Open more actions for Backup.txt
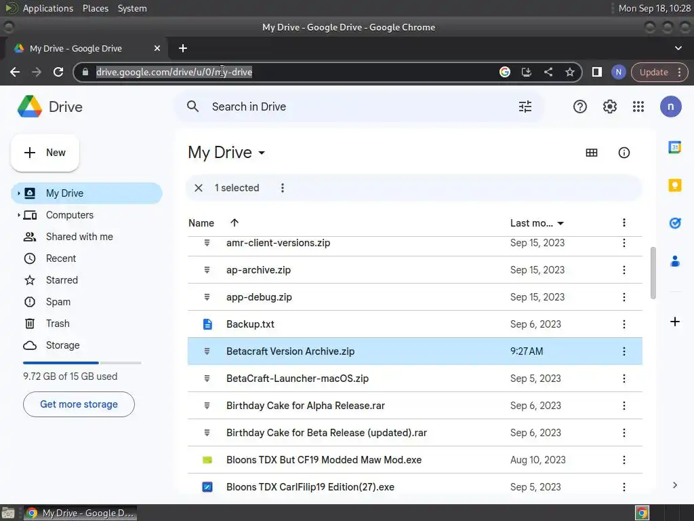694x521 pixels. tap(624, 324)
